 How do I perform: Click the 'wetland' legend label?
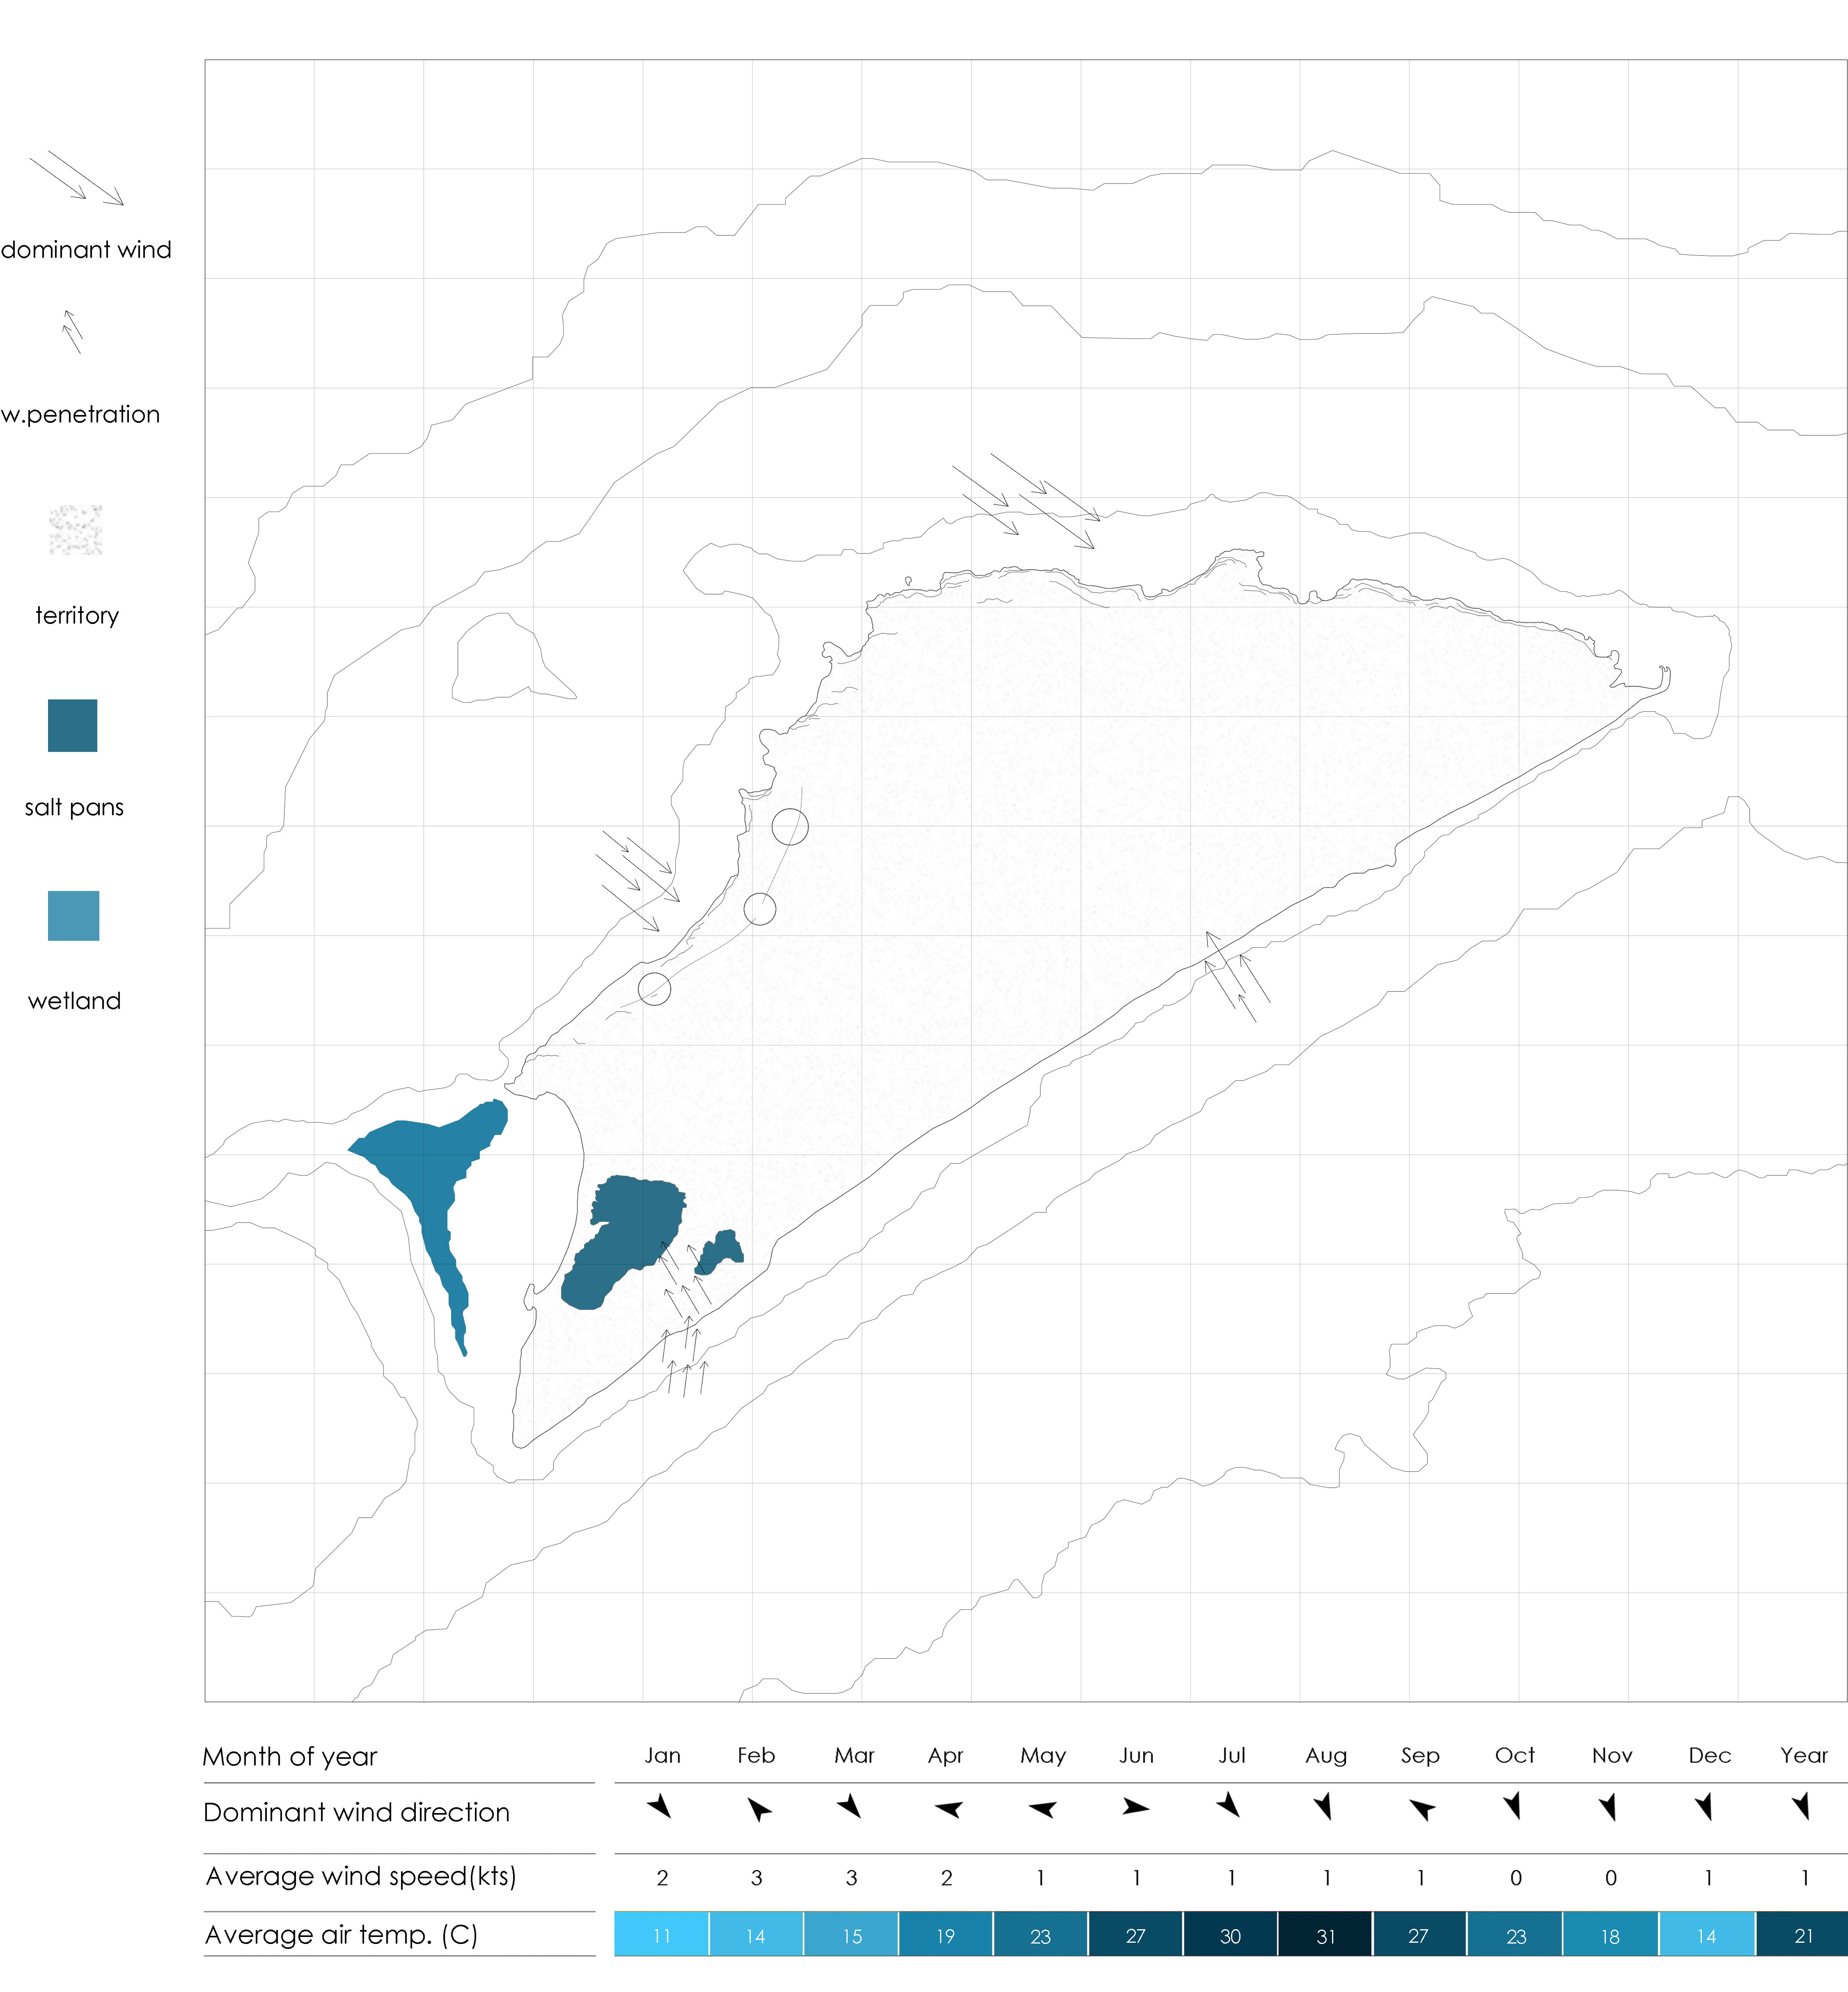pyautogui.click(x=74, y=1001)
